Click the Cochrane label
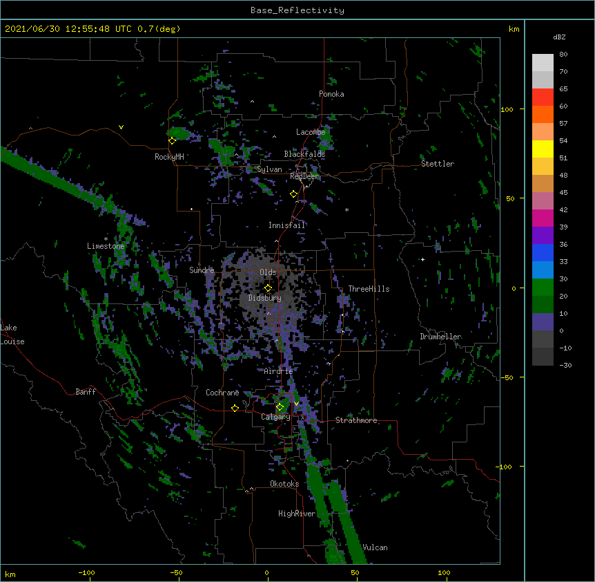595x582 pixels. click(222, 393)
